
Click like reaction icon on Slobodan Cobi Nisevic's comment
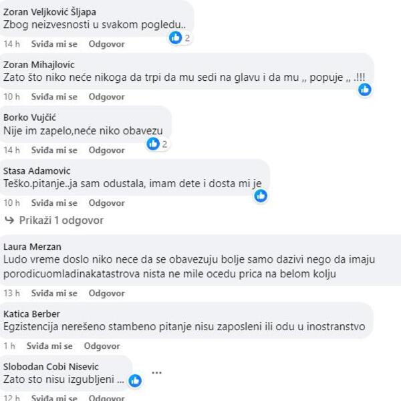tap(135, 380)
